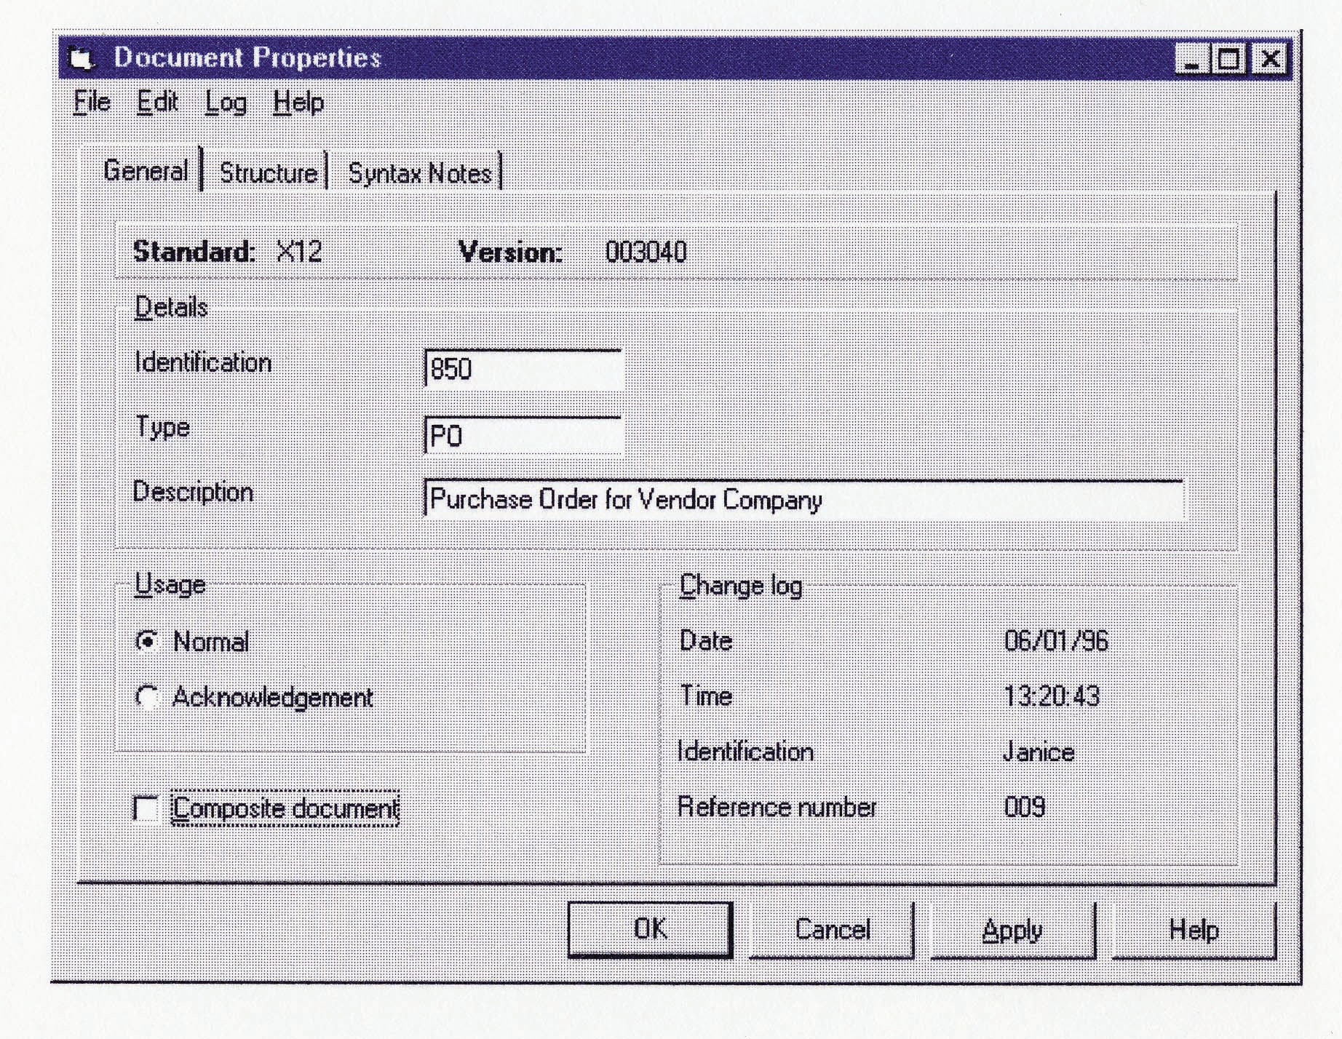Select the Acknowledgement usage option
This screenshot has height=1039, width=1342.
coord(147,697)
